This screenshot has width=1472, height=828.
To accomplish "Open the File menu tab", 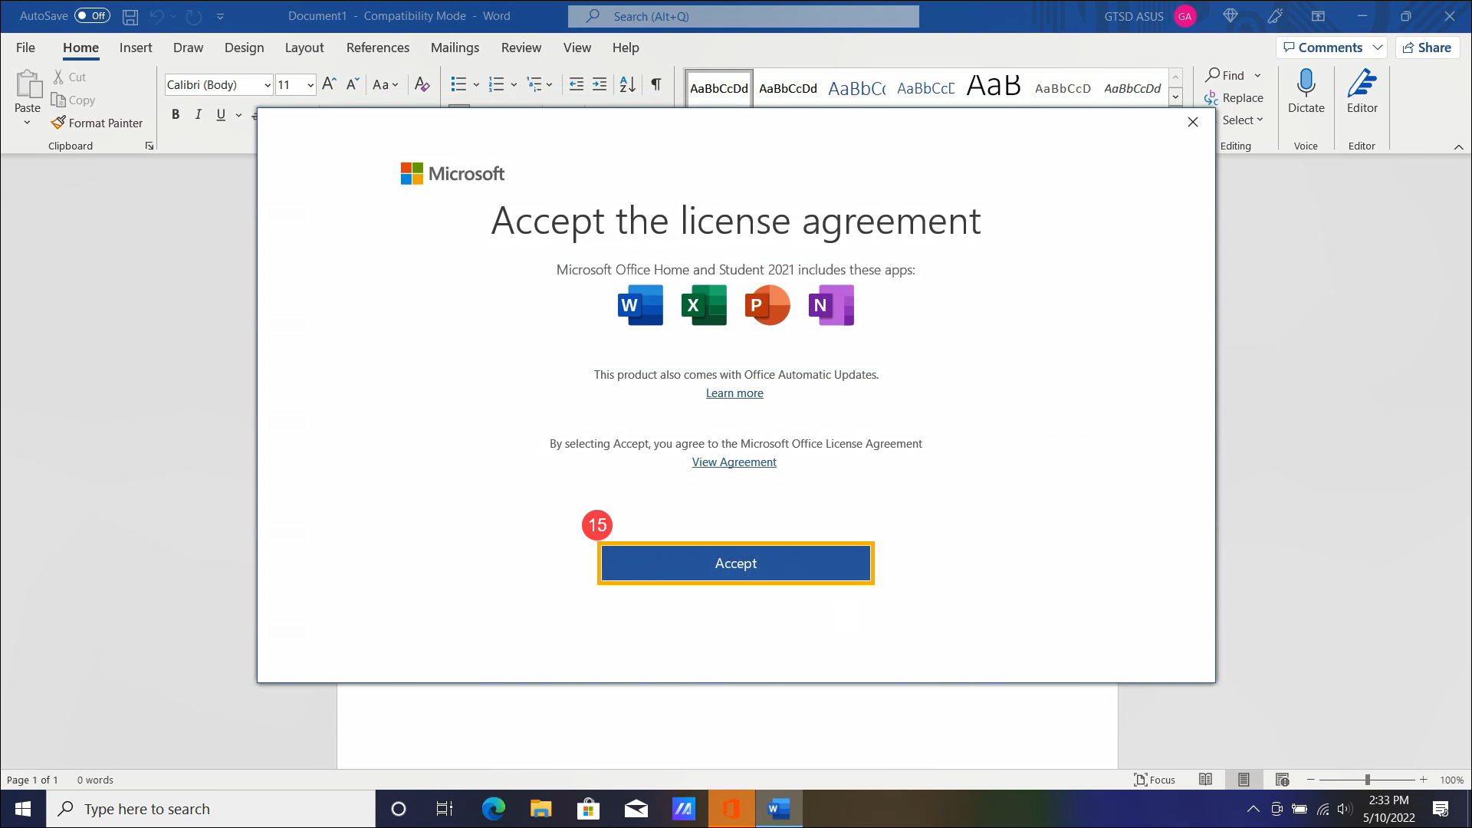I will [25, 48].
